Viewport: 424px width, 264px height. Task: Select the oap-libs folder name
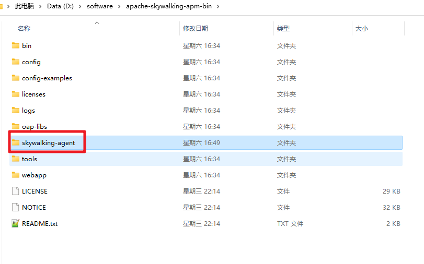pos(35,127)
